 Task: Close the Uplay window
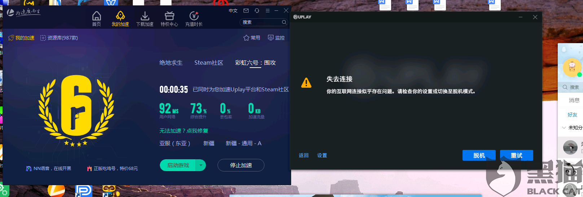(535, 17)
